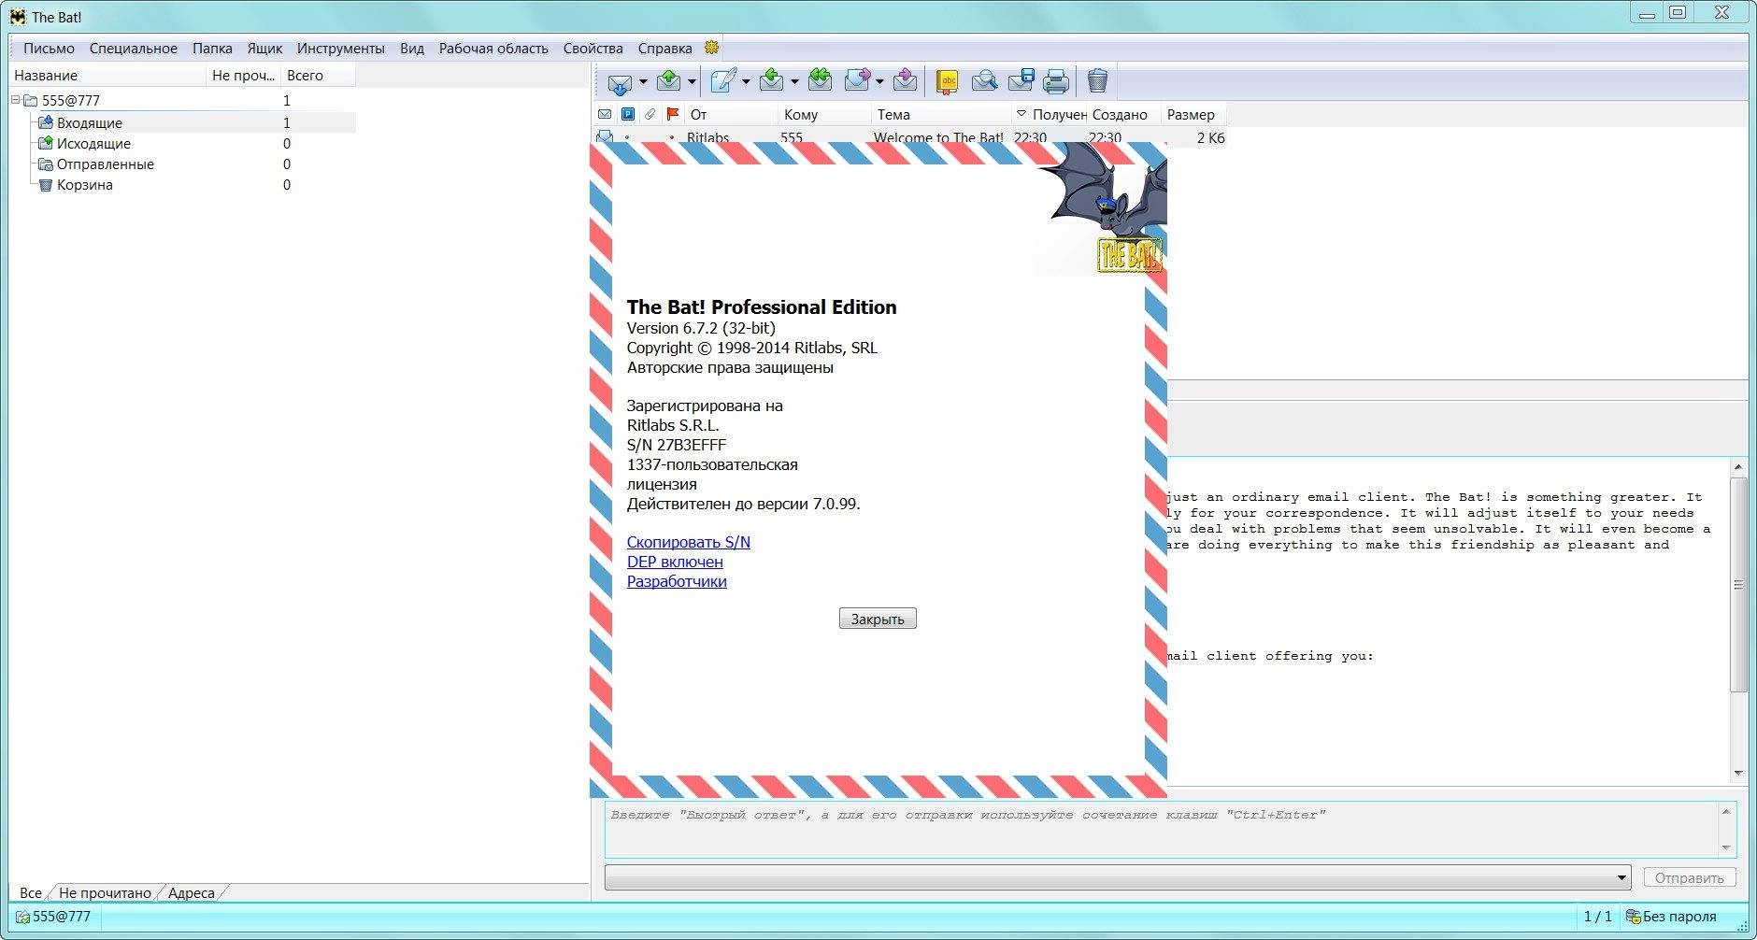The width and height of the screenshot is (1757, 940).
Task: Click the Save message diskette icon
Action: click(1021, 81)
